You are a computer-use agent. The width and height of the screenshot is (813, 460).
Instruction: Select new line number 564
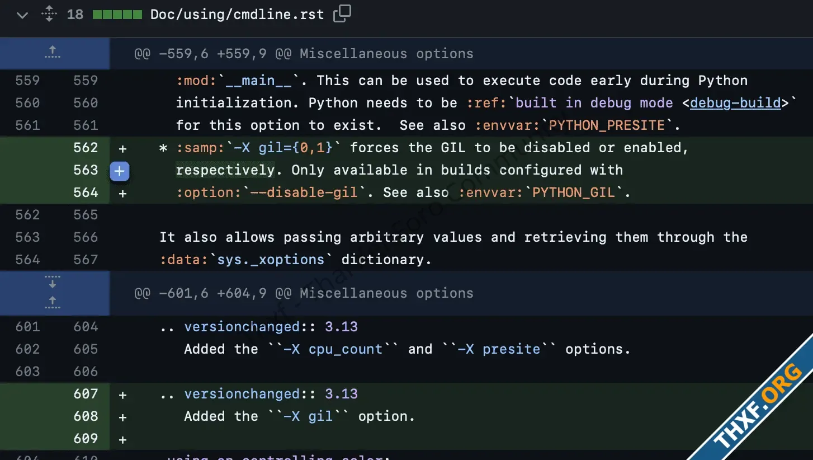tap(86, 192)
